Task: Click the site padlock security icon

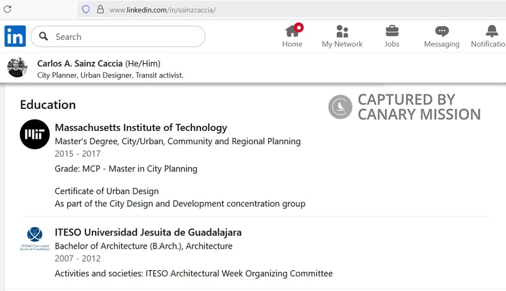Action: 99,9
